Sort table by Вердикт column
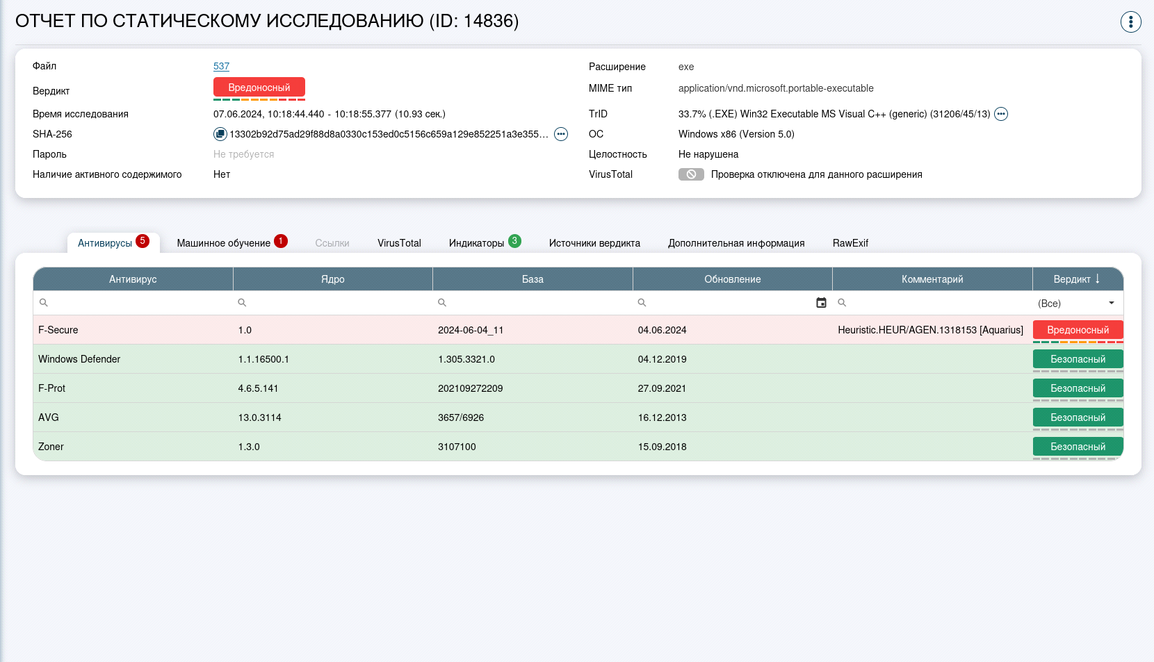The image size is (1154, 662). 1077,279
